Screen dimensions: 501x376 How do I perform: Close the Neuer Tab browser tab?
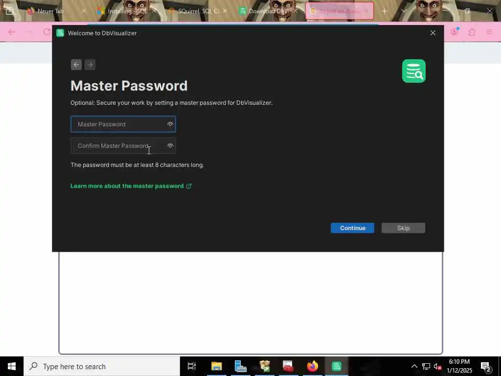click(x=84, y=11)
